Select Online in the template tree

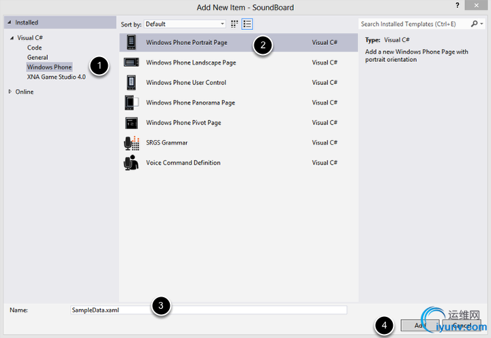click(25, 92)
